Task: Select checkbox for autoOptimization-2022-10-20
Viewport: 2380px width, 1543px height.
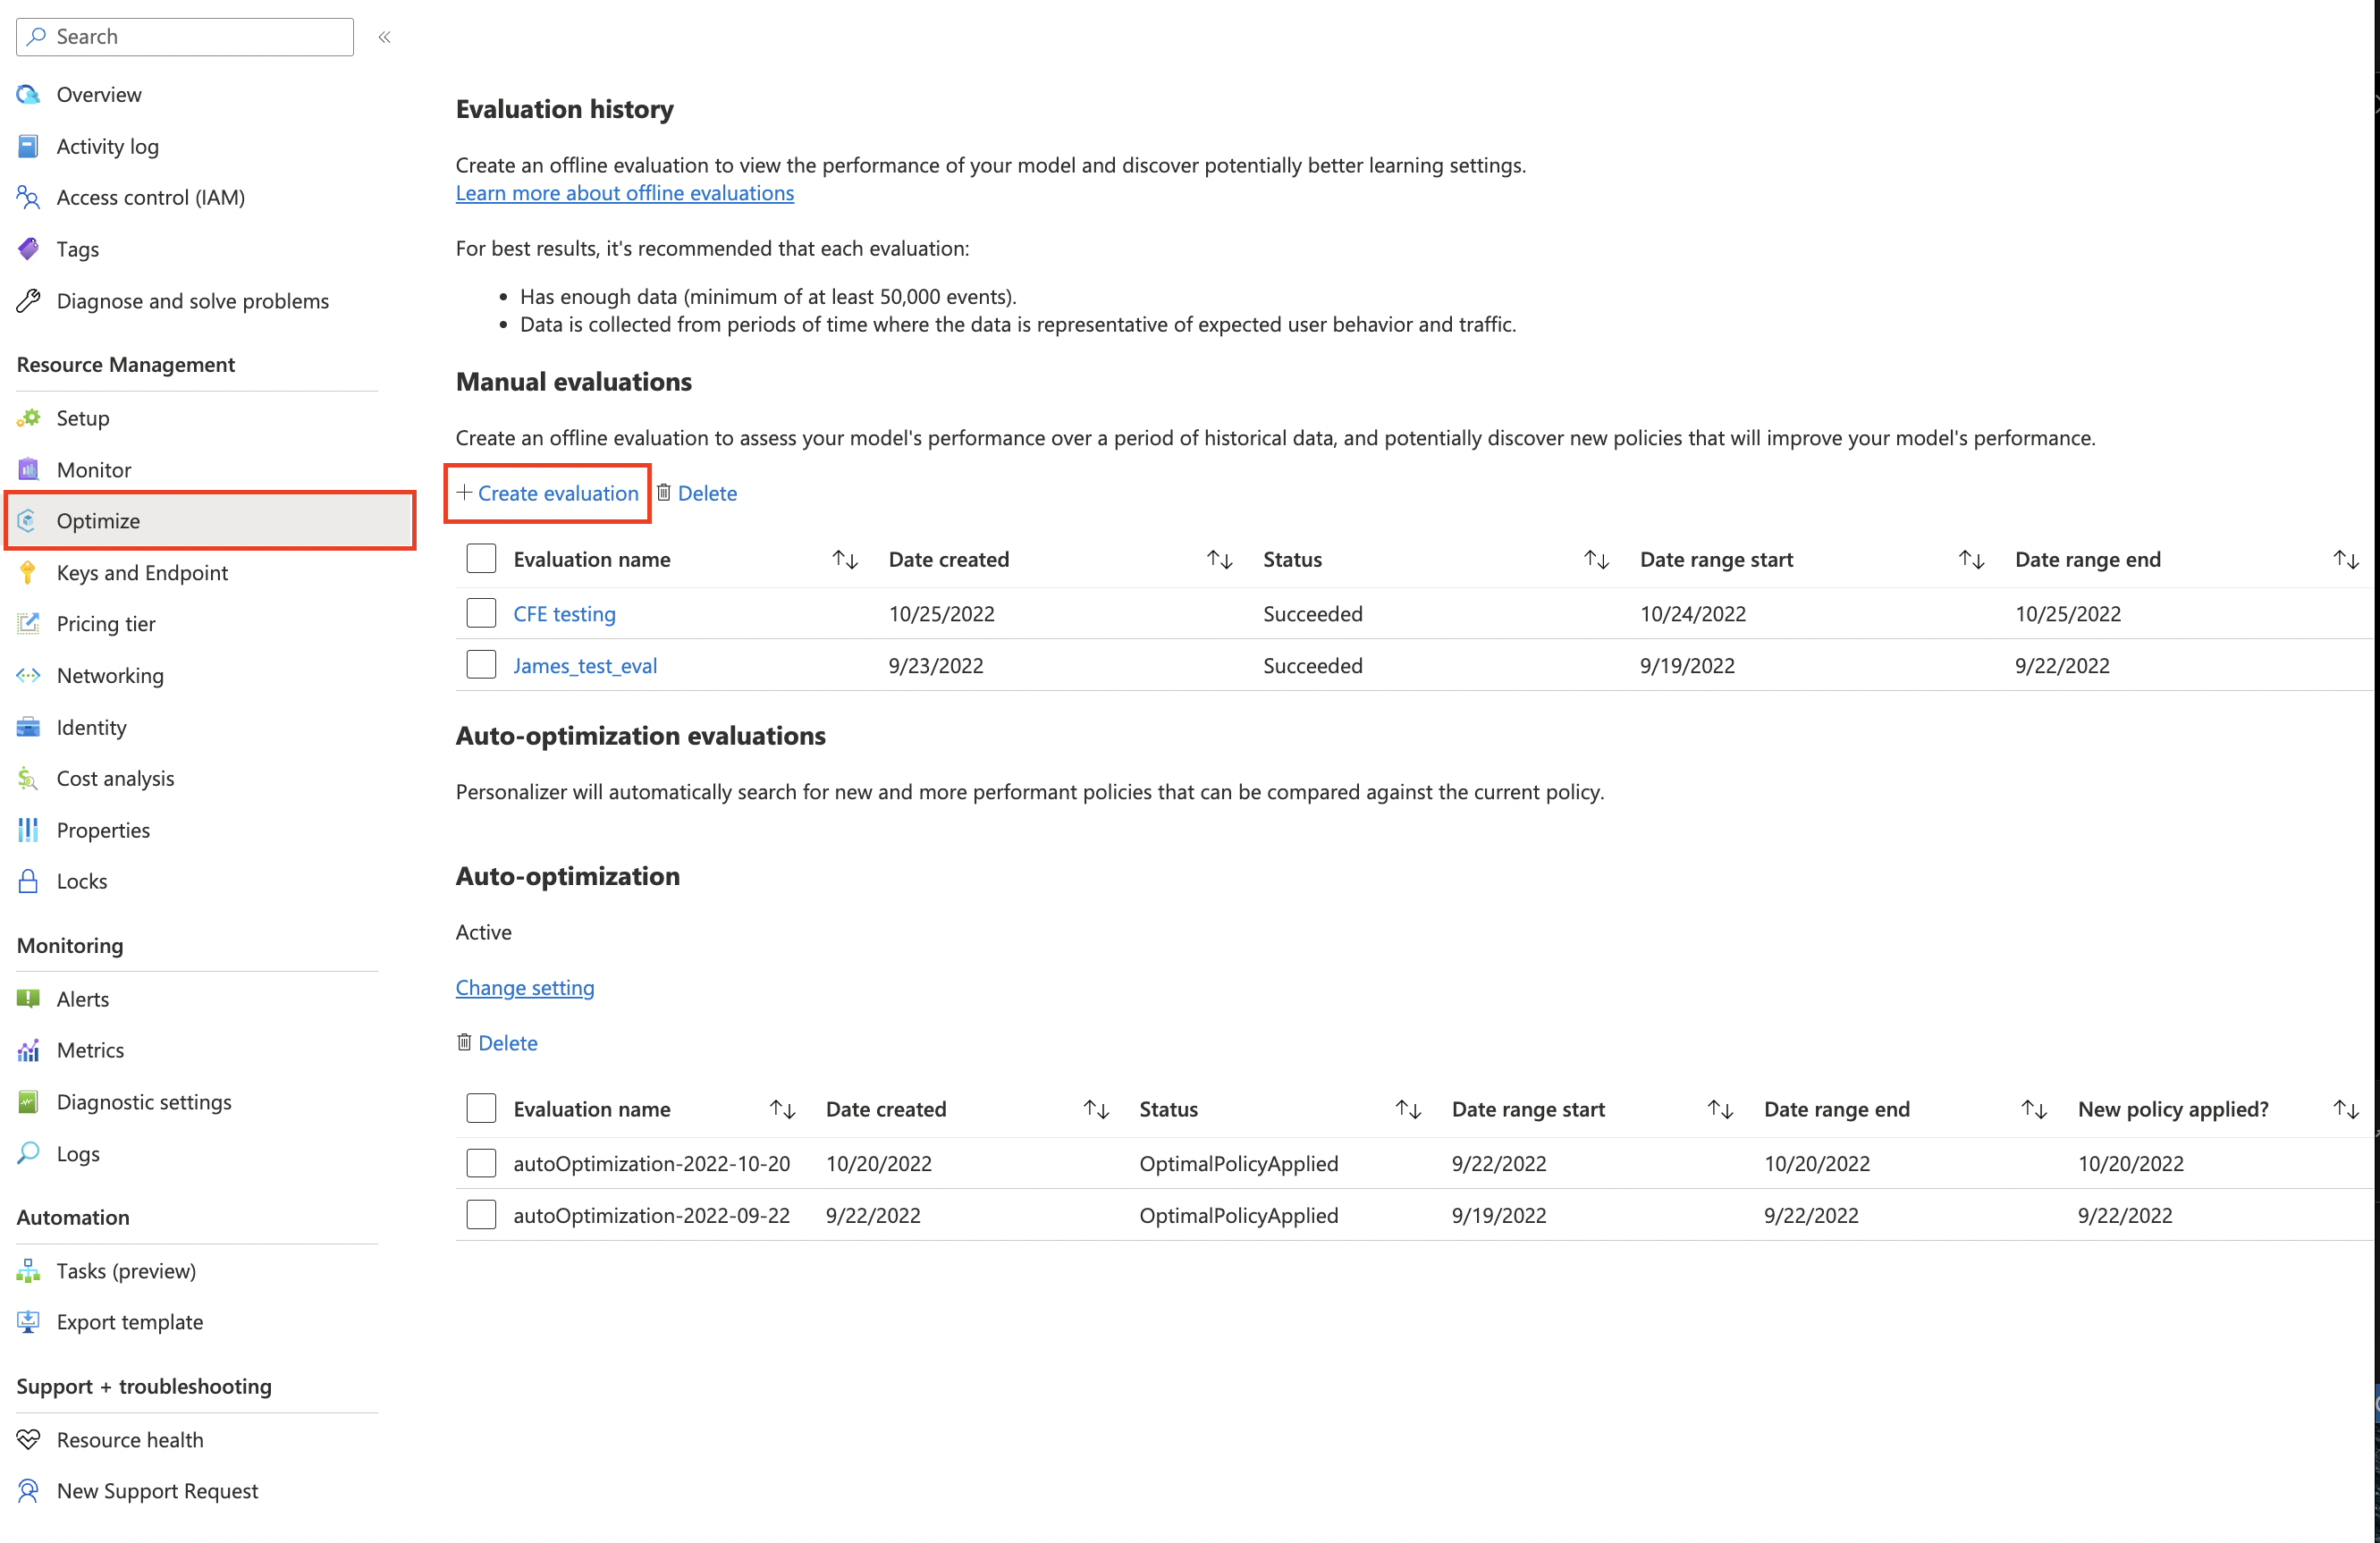Action: (x=479, y=1163)
